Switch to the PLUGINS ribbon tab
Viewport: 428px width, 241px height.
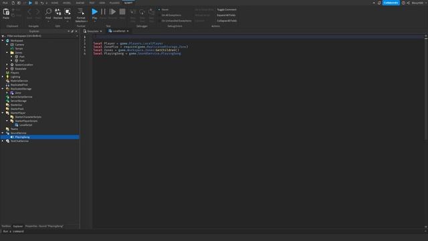pos(114,3)
